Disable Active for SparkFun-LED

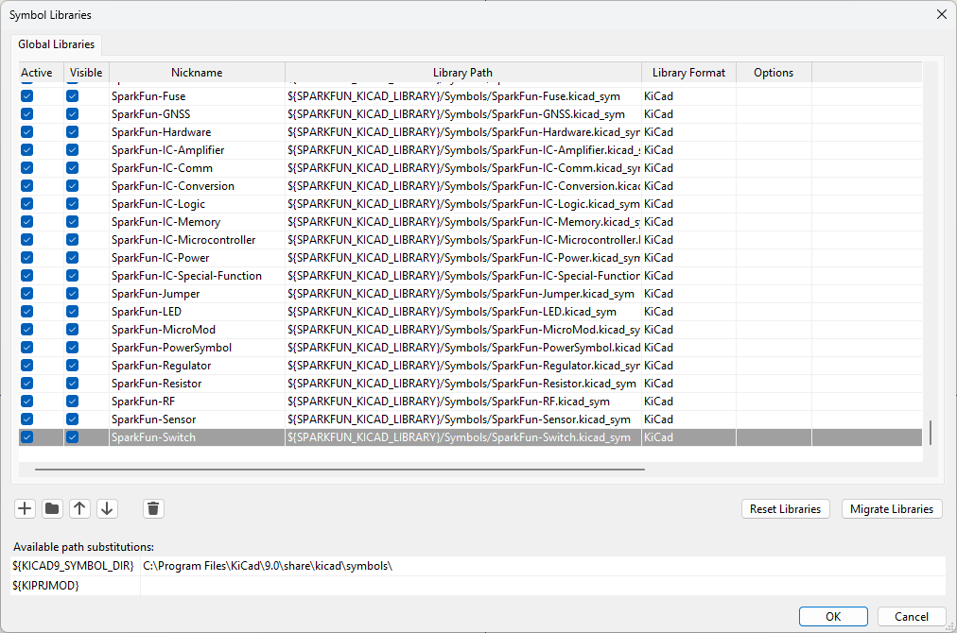click(x=26, y=312)
